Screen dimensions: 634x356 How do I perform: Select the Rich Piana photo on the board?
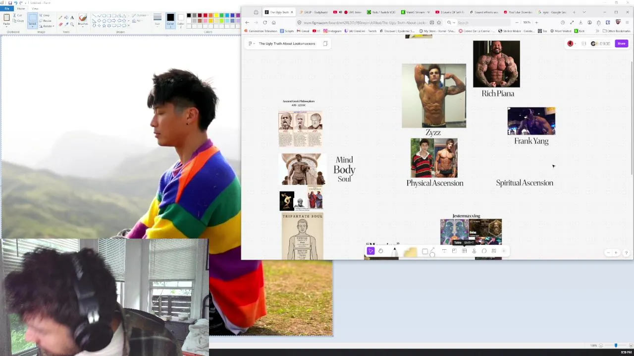pos(496,64)
